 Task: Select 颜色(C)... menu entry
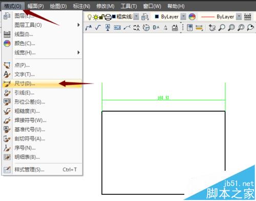click(42, 44)
